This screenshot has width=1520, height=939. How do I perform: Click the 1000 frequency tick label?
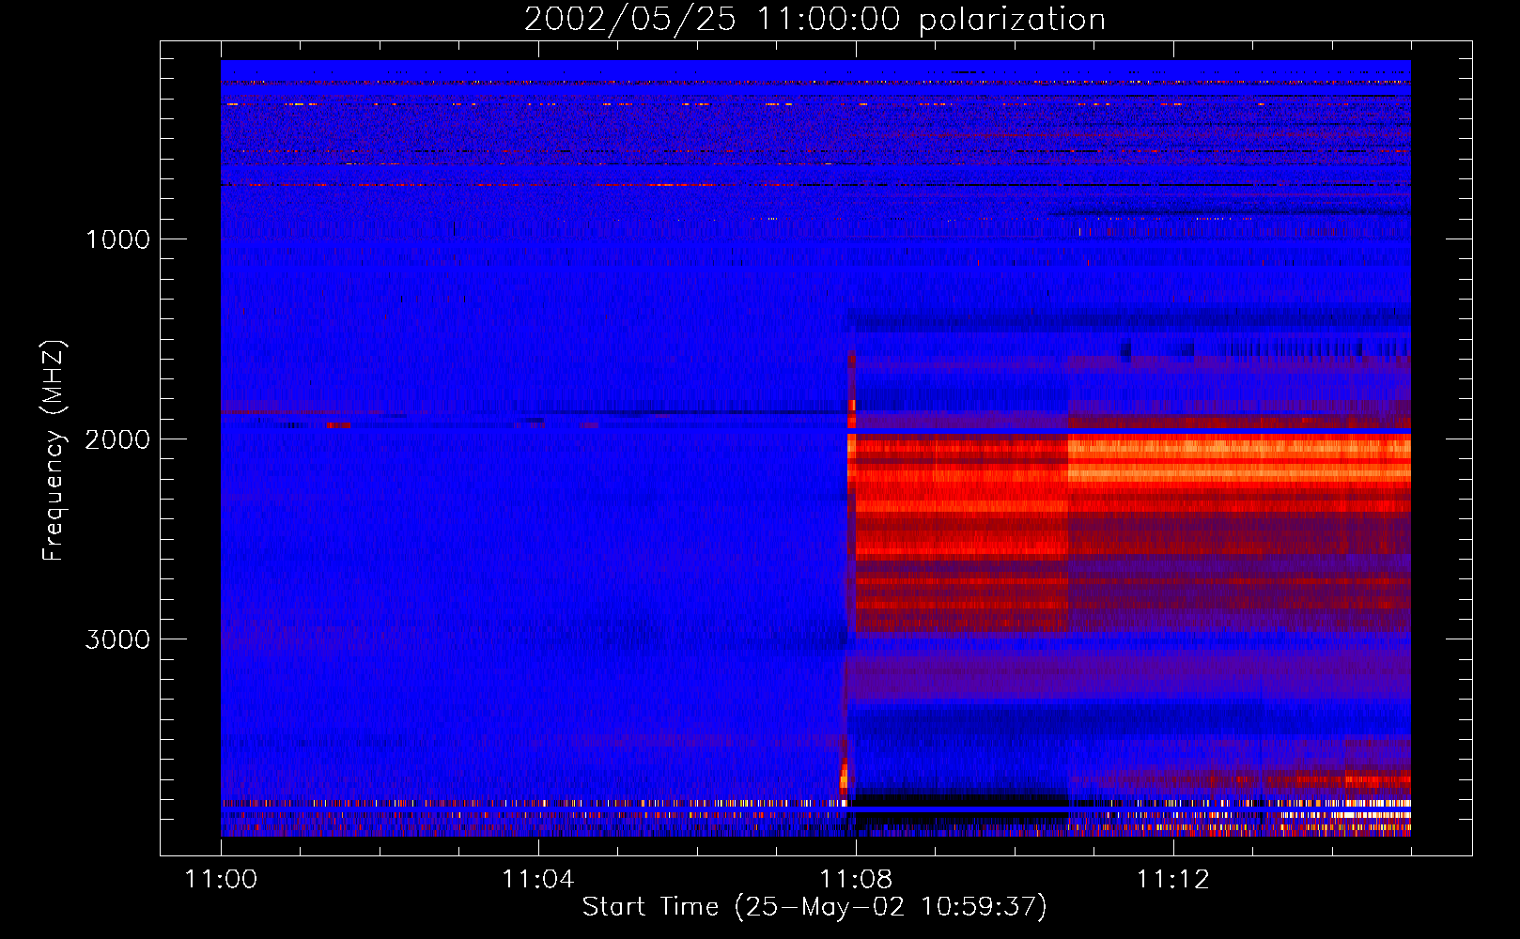click(117, 239)
